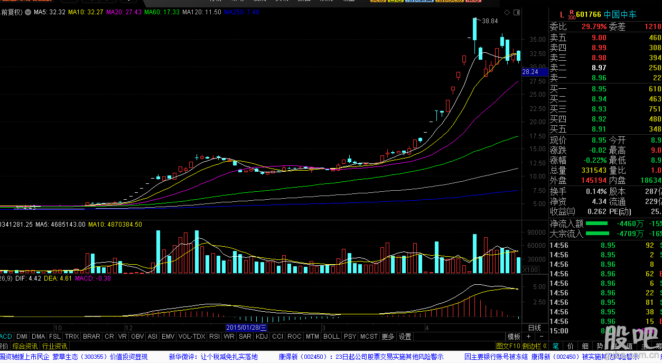Open the chart settings dropdown beside 前复权
662x363 pixels.
pos(27,12)
